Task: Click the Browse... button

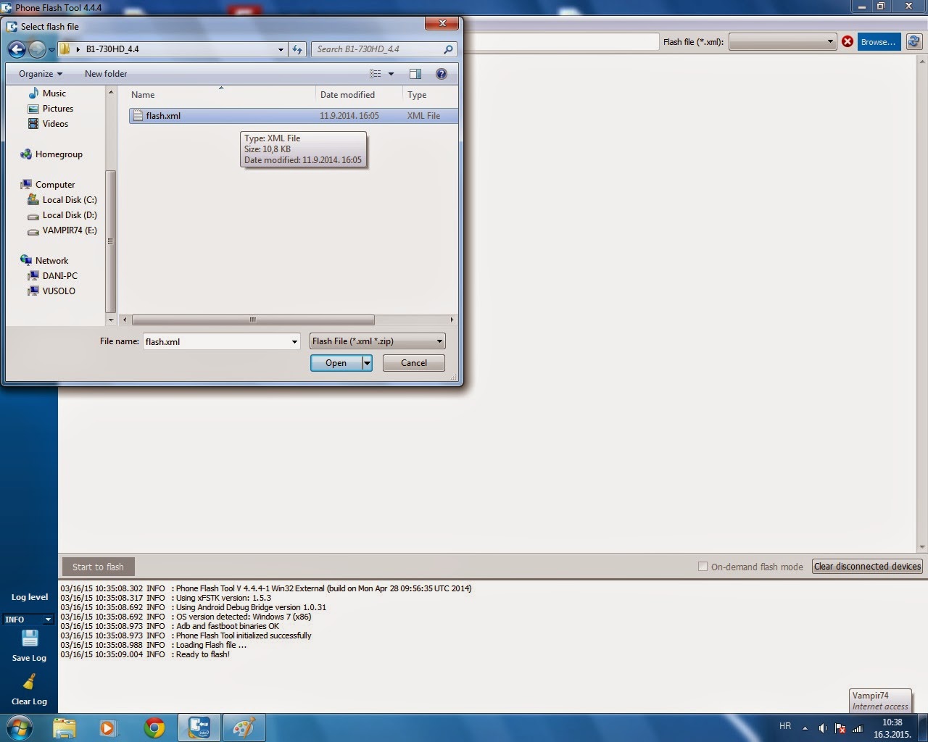Action: point(879,42)
